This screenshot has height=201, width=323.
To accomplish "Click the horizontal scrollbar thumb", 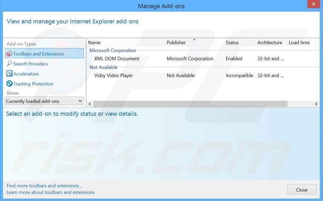I will click(190, 104).
